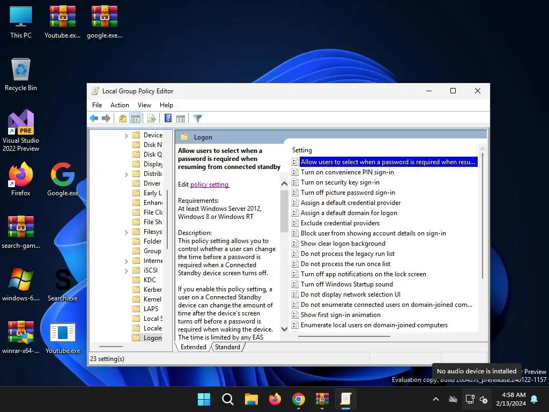Switch to the Extended tab
This screenshot has width=549, height=412.
coord(193,347)
